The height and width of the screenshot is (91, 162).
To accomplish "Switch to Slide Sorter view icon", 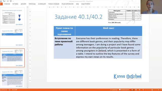I will click(136, 90).
